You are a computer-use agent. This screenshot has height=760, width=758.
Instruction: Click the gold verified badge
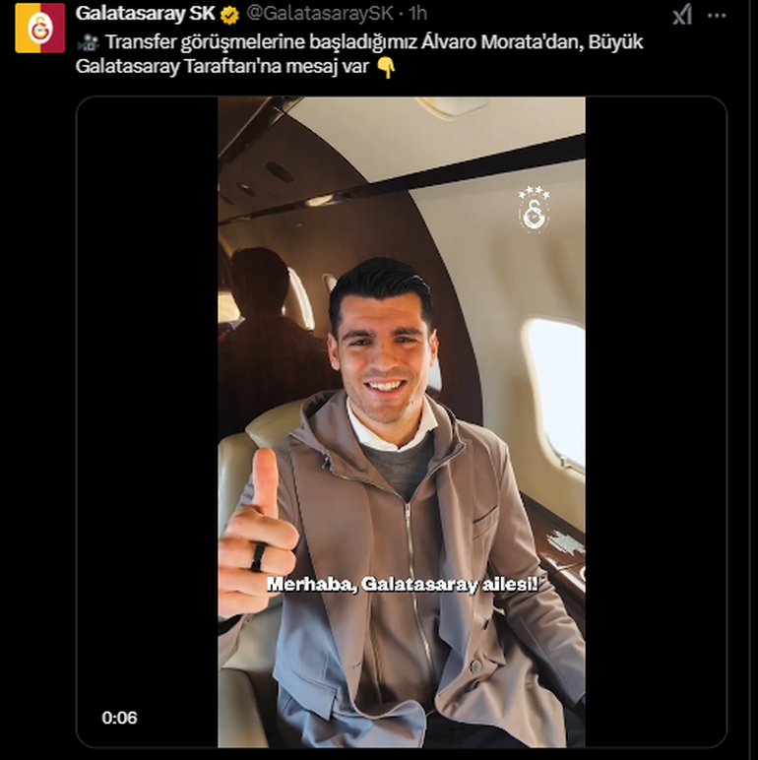pos(229,15)
